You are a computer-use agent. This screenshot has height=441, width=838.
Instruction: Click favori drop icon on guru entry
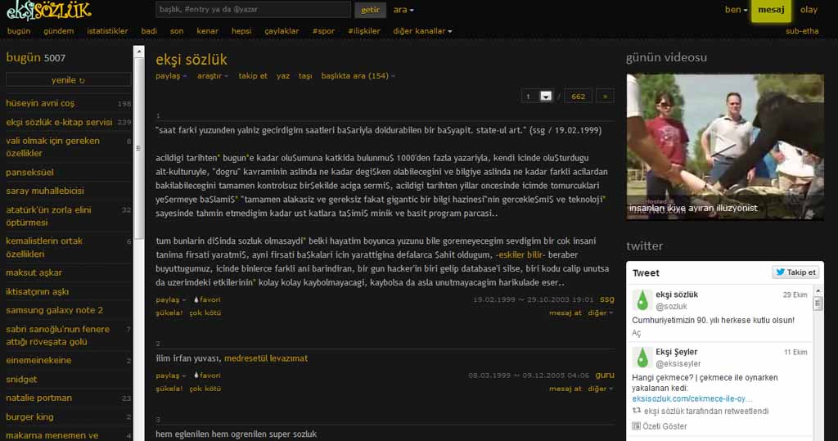pyautogui.click(x=196, y=376)
